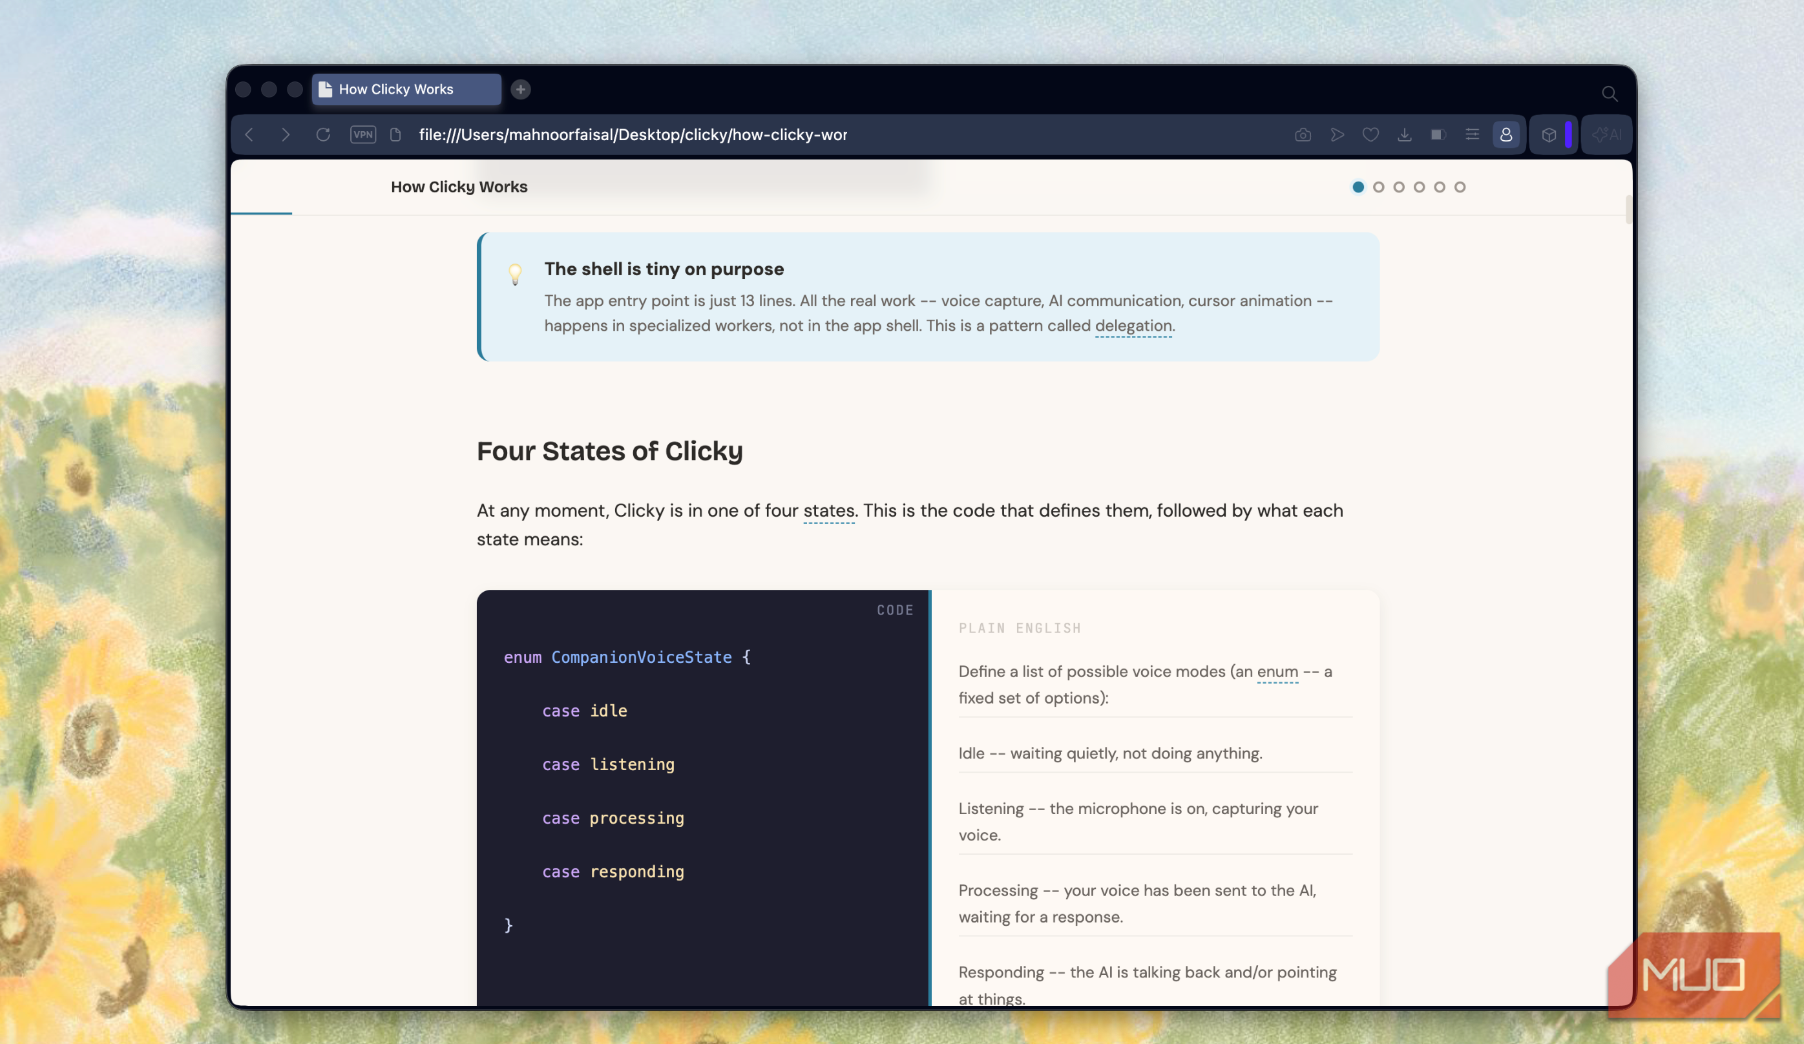The height and width of the screenshot is (1044, 1804).
Task: Jump to the sixth section dot
Action: point(1460,187)
